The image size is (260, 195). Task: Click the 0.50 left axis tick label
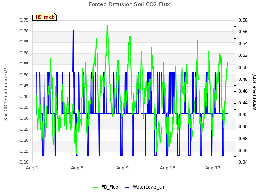coord(24,75)
